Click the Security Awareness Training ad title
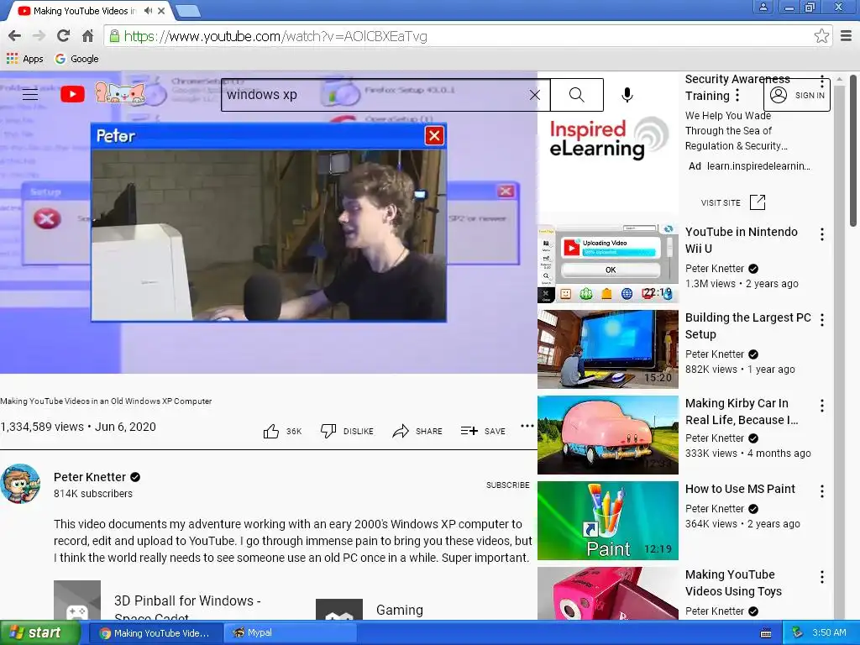Screen dimensions: 860x645 click(737, 87)
